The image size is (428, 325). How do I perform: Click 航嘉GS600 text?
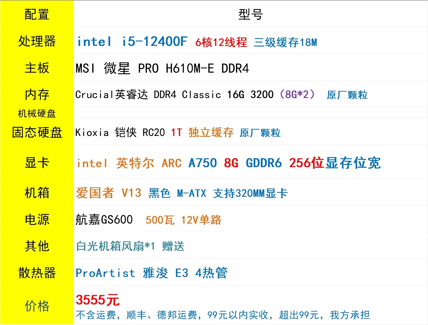pos(104,220)
